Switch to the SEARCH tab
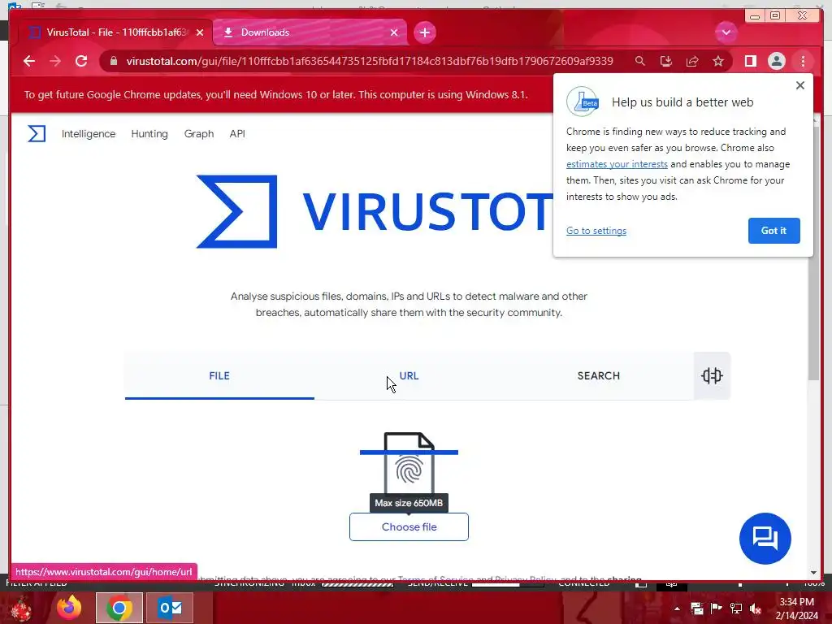Image resolution: width=832 pixels, height=624 pixels. coord(599,375)
